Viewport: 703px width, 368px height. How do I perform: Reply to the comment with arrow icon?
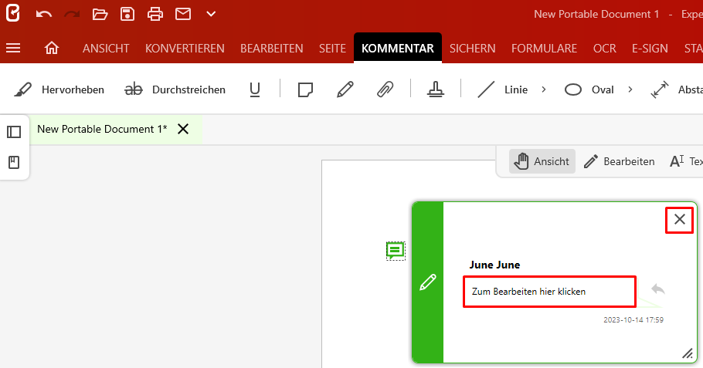(657, 289)
